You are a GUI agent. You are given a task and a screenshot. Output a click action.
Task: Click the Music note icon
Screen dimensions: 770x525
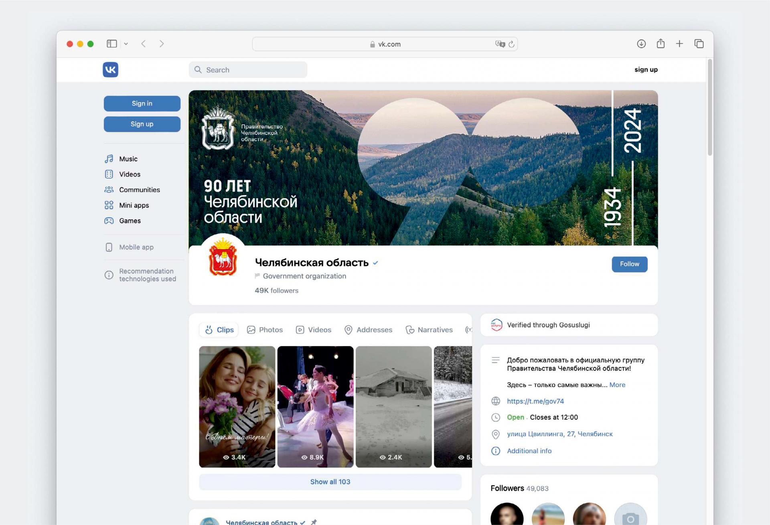coord(109,159)
